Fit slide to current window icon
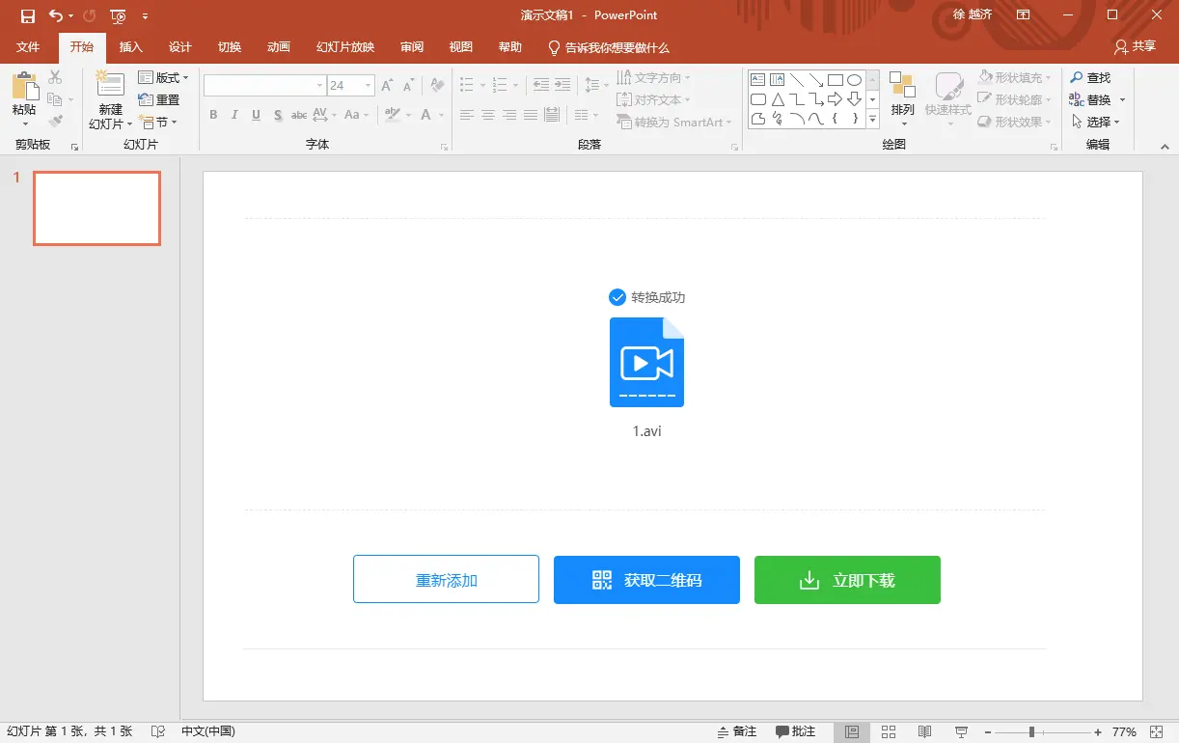1179x743 pixels. [x=1155, y=731]
